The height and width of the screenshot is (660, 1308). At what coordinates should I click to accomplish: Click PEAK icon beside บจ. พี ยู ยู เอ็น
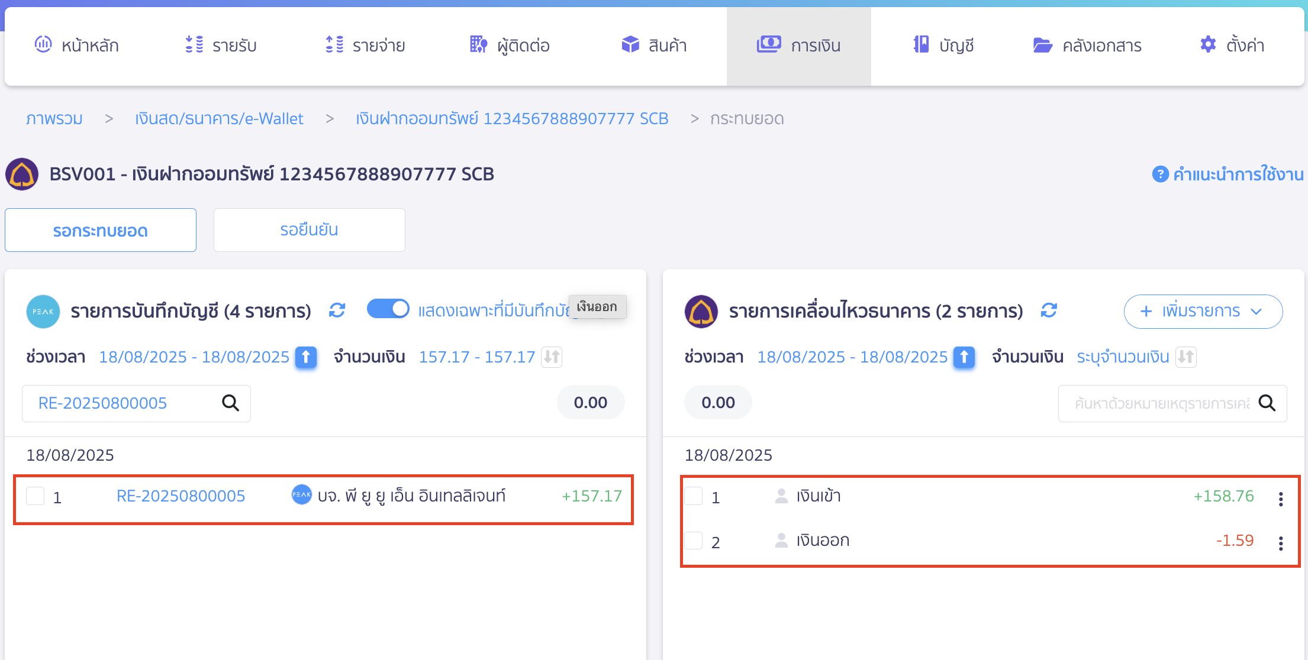coord(302,494)
